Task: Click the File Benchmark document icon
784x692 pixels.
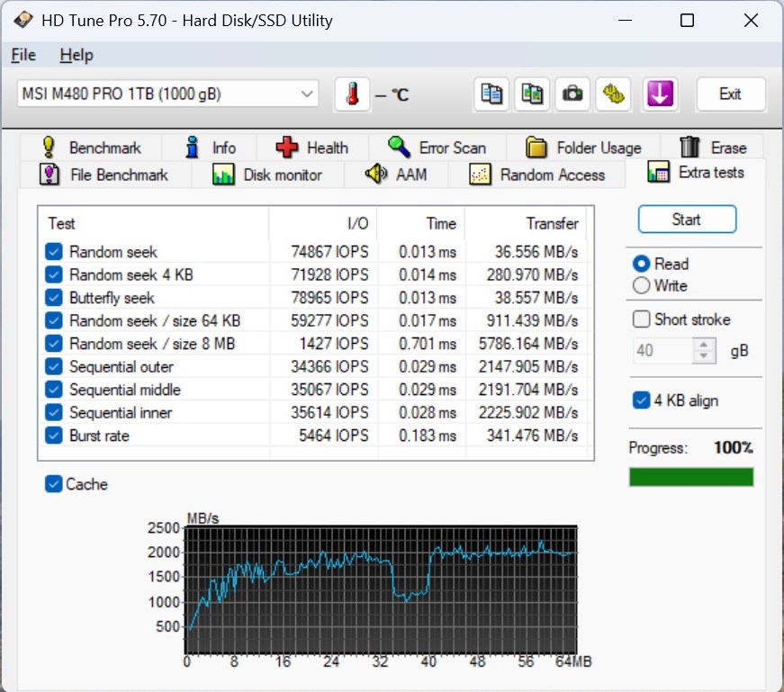Action: tap(50, 175)
